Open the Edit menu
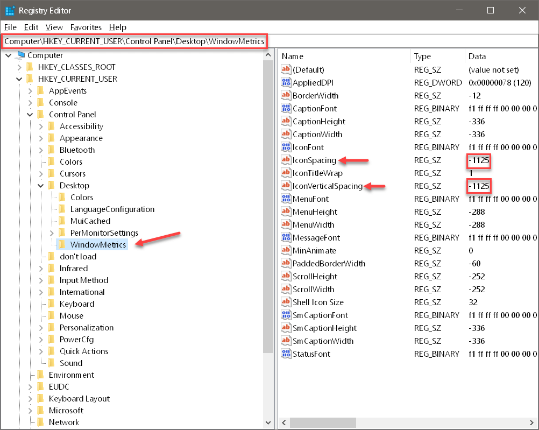The width and height of the screenshot is (539, 430). coord(31,27)
